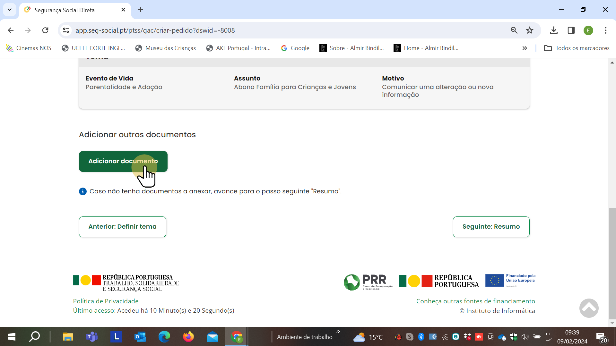Expand the hidden bookmarks chevron
Viewport: 616px width, 346px height.
(x=525, y=48)
